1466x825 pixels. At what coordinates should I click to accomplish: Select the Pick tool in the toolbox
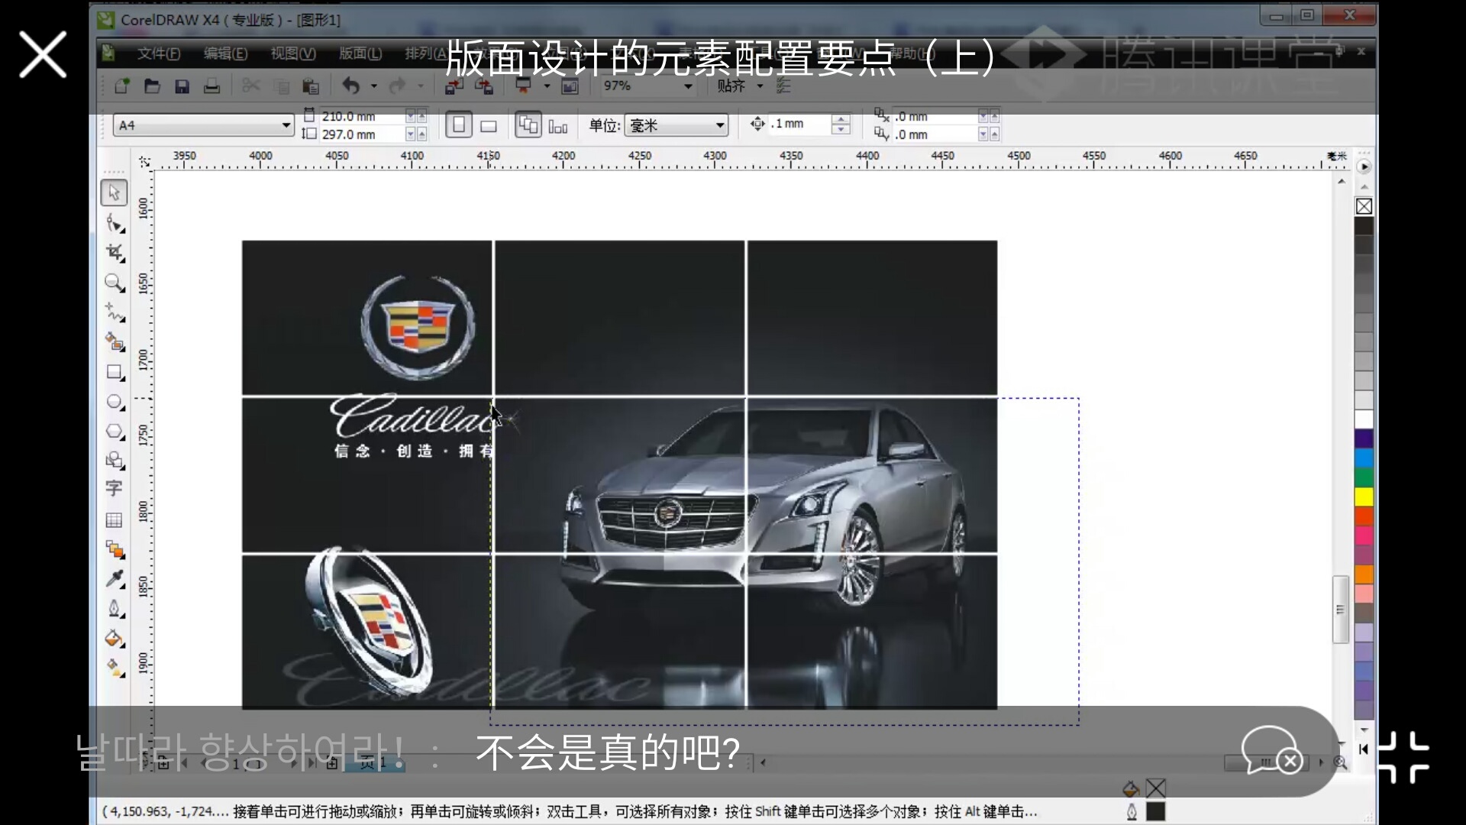[114, 192]
